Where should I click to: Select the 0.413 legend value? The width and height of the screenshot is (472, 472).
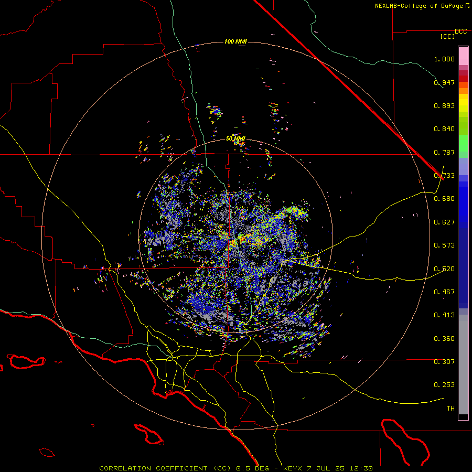coord(444,315)
